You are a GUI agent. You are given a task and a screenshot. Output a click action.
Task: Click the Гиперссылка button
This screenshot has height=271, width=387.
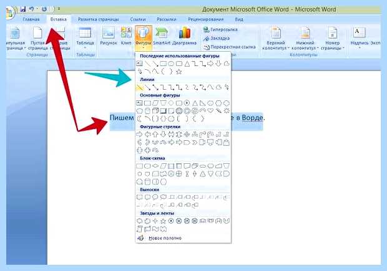click(220, 29)
